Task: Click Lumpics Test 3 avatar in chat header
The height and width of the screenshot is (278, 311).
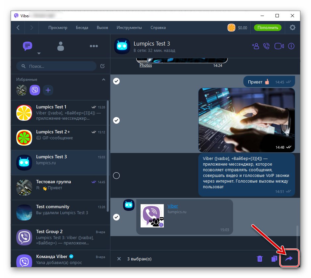Action: pos(122,46)
